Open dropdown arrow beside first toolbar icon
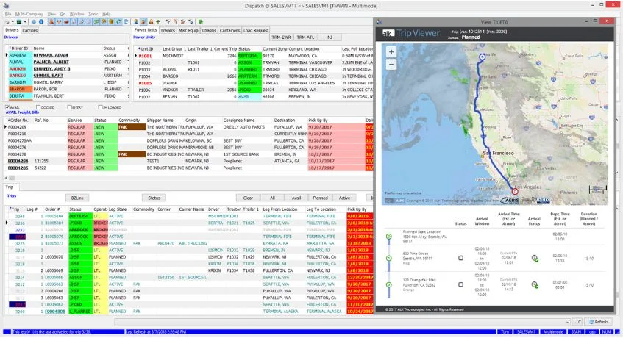623x338 pixels. pos(13,22)
